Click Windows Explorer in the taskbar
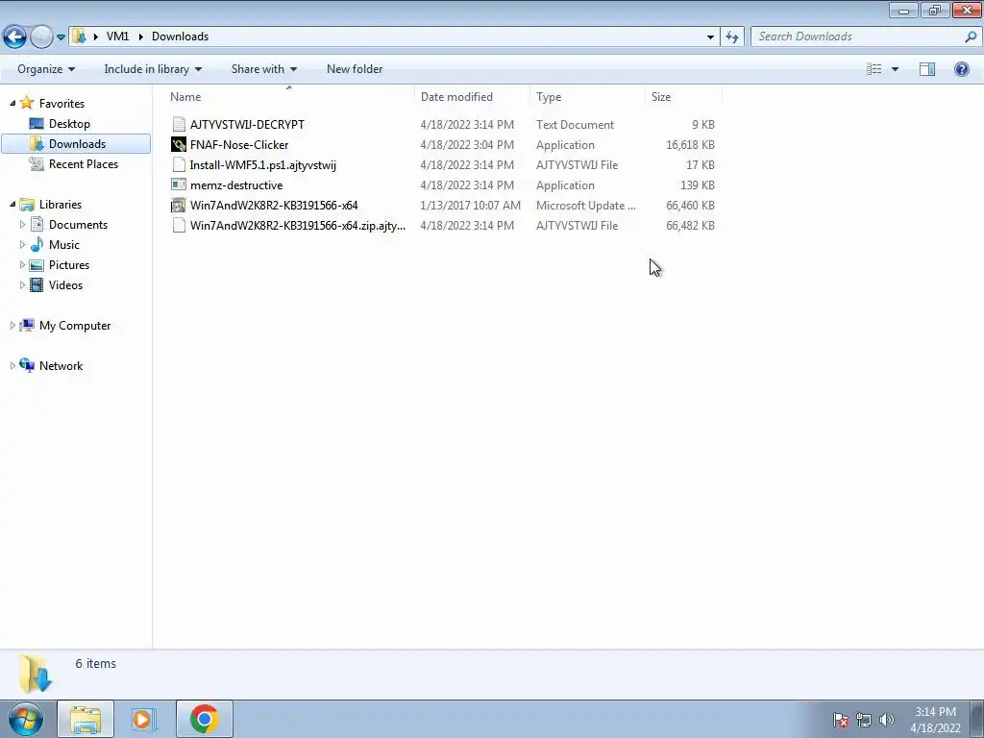This screenshot has width=984, height=738. [x=86, y=719]
